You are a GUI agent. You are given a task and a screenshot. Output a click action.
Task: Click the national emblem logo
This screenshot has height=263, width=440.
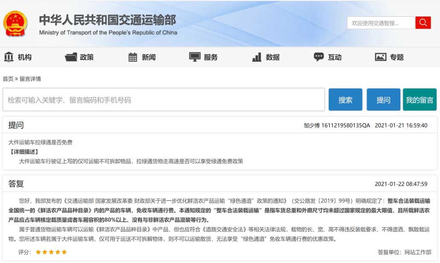tap(15, 24)
